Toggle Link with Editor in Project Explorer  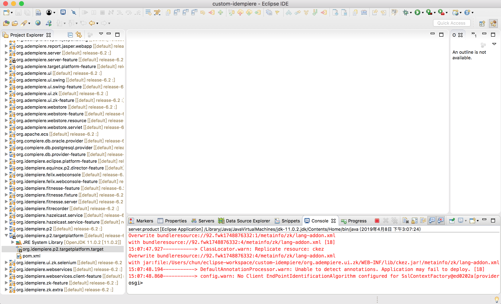pyautogui.click(x=79, y=35)
